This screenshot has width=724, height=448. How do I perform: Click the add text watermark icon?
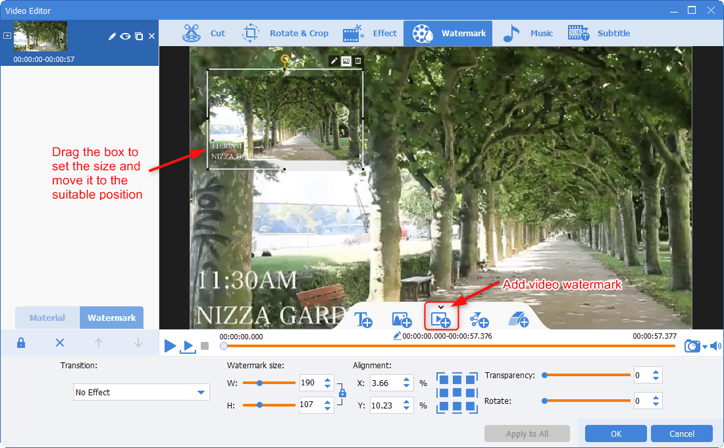pos(364,320)
